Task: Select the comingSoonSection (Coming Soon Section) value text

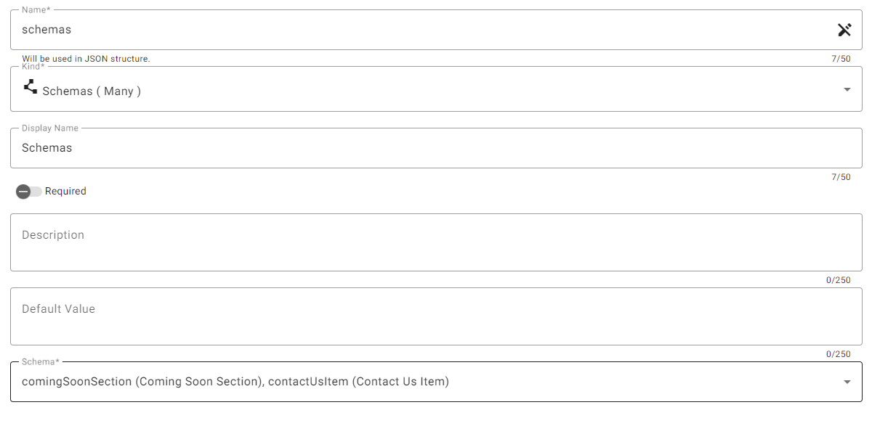Action: 142,382
